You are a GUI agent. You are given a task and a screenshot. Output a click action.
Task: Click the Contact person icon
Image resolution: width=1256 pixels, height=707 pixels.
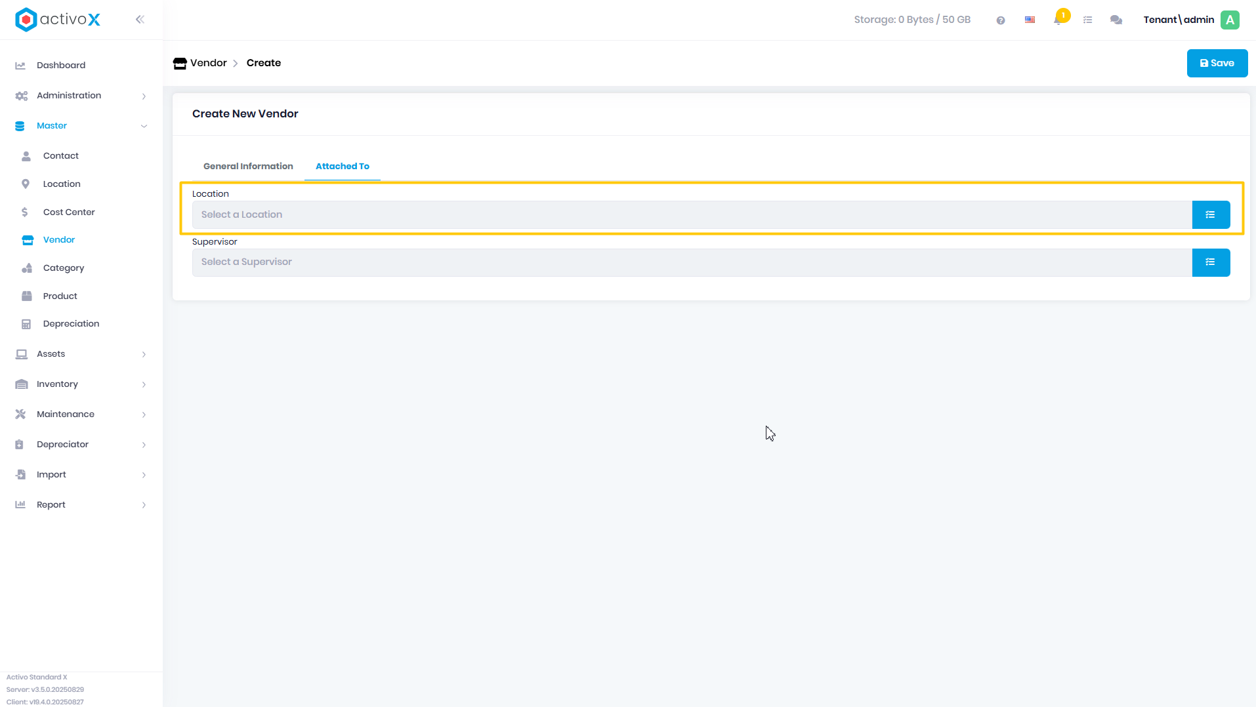pos(26,156)
